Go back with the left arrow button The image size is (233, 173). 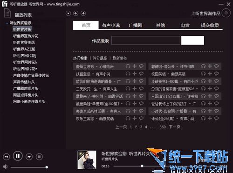[75, 13]
